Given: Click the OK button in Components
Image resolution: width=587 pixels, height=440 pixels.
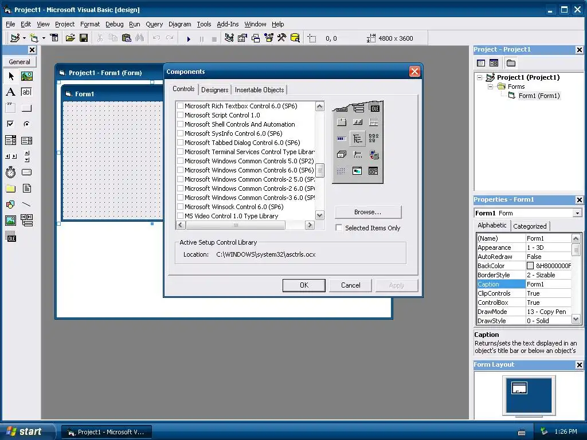Looking at the screenshot, I should pos(304,285).
